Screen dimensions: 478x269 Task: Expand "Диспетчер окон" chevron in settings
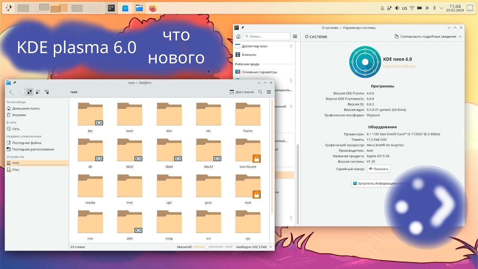(291, 46)
